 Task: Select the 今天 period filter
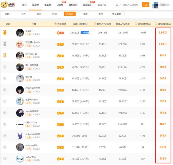click(23, 14)
